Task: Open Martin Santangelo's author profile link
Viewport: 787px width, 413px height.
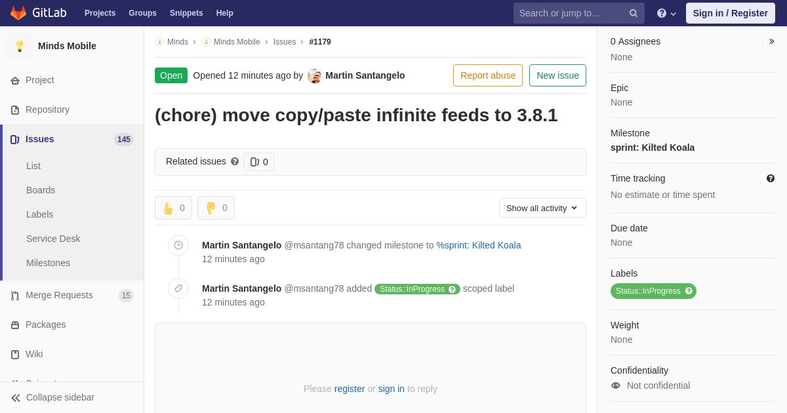Action: click(365, 75)
